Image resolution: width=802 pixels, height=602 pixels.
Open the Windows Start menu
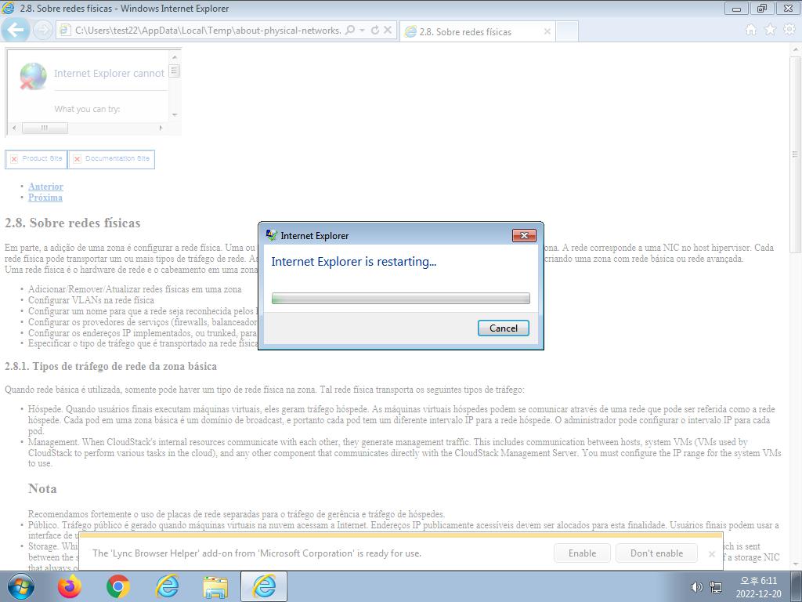(x=20, y=586)
